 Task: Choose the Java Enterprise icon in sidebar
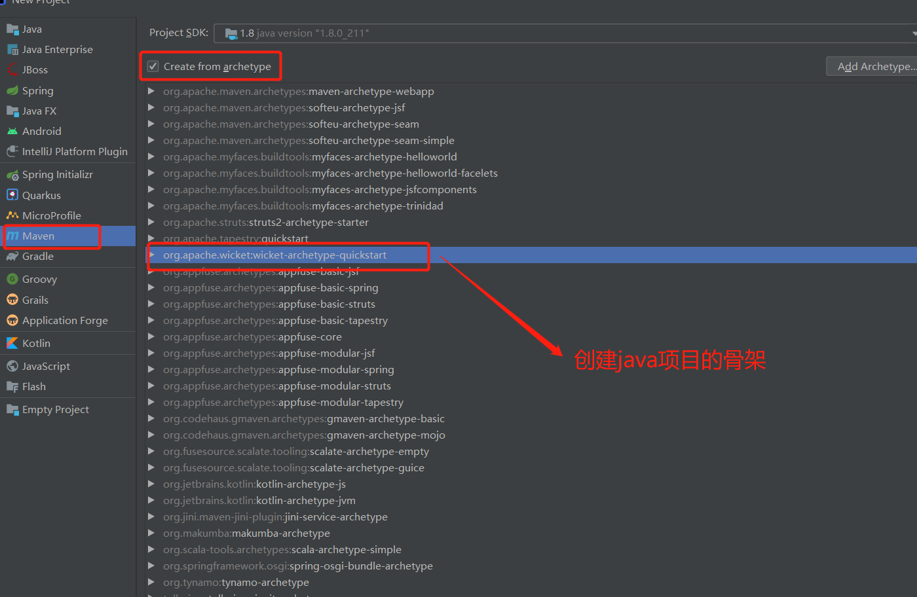click(12, 50)
